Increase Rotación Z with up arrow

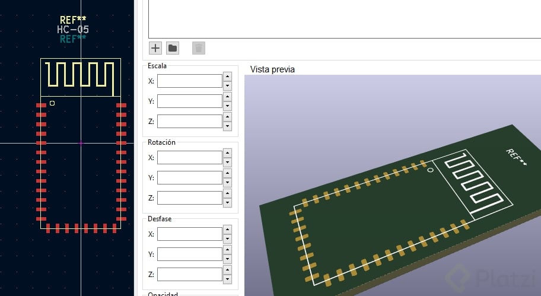(227, 193)
